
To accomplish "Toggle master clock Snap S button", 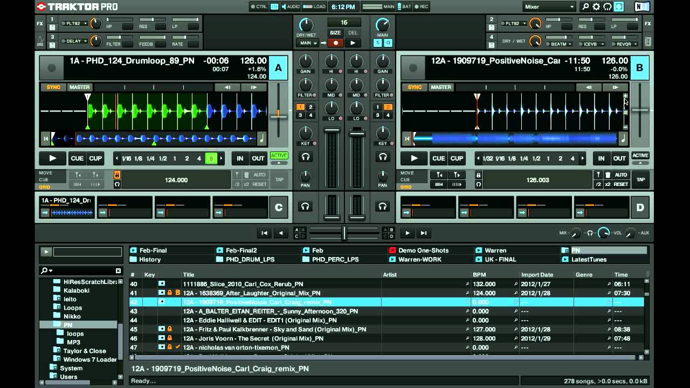I will (x=377, y=43).
